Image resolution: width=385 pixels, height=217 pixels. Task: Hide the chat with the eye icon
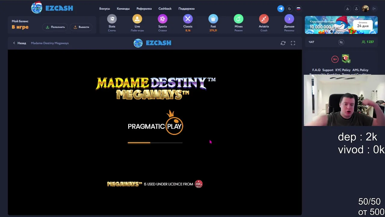click(x=341, y=42)
